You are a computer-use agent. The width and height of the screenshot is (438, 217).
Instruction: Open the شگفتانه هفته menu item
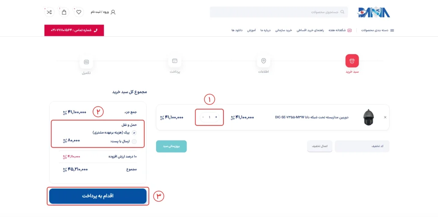coord(340,30)
